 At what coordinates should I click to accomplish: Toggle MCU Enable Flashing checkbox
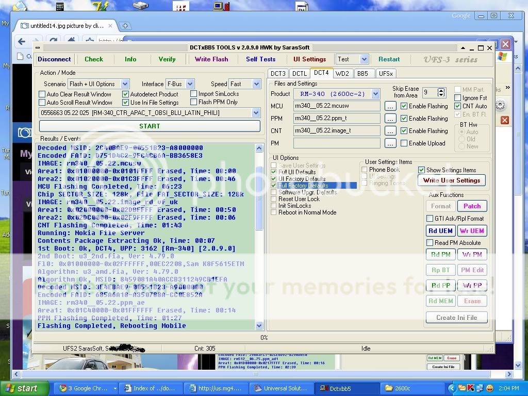pos(404,106)
